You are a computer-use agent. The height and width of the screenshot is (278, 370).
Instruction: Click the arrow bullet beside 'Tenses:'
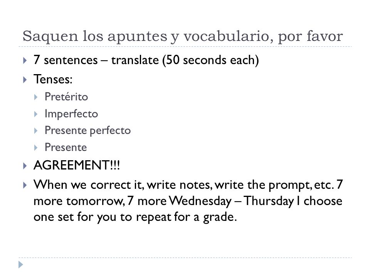pos(25,80)
